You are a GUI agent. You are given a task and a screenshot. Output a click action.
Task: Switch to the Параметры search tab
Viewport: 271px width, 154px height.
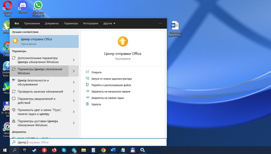pos(71,23)
